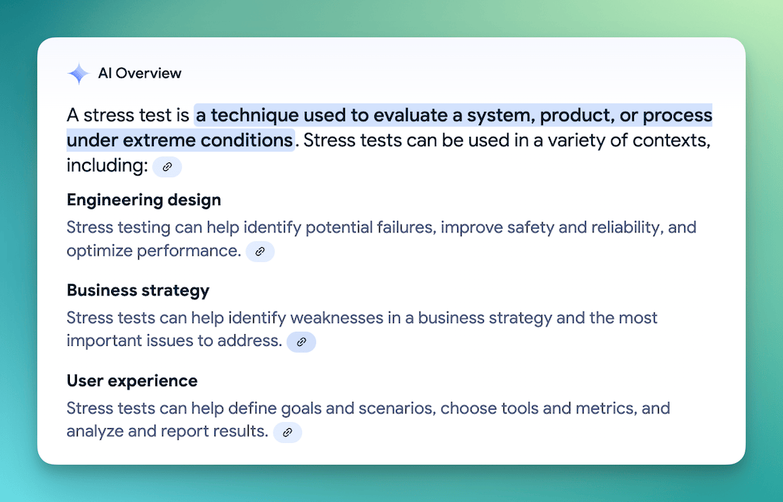Click the "AI Overview" title label
The image size is (783, 502).
coord(140,73)
